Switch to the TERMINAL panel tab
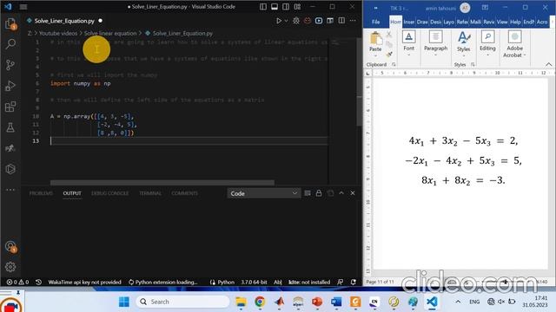This screenshot has height=312, width=556. [150, 193]
